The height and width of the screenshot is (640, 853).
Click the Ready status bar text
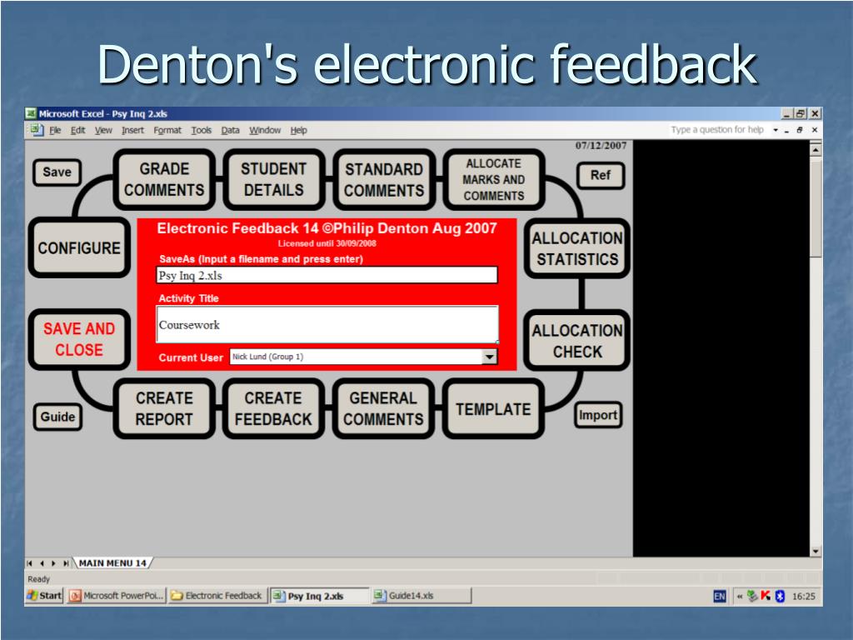[38, 579]
